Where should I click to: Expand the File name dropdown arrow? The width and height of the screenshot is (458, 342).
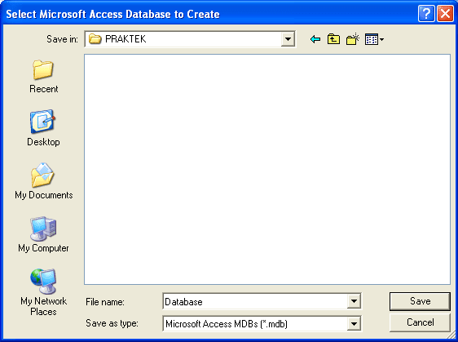354,301
